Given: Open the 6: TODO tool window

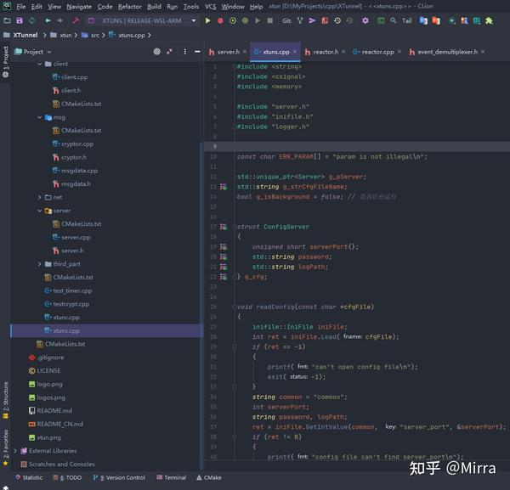Looking at the screenshot, I should [67, 477].
